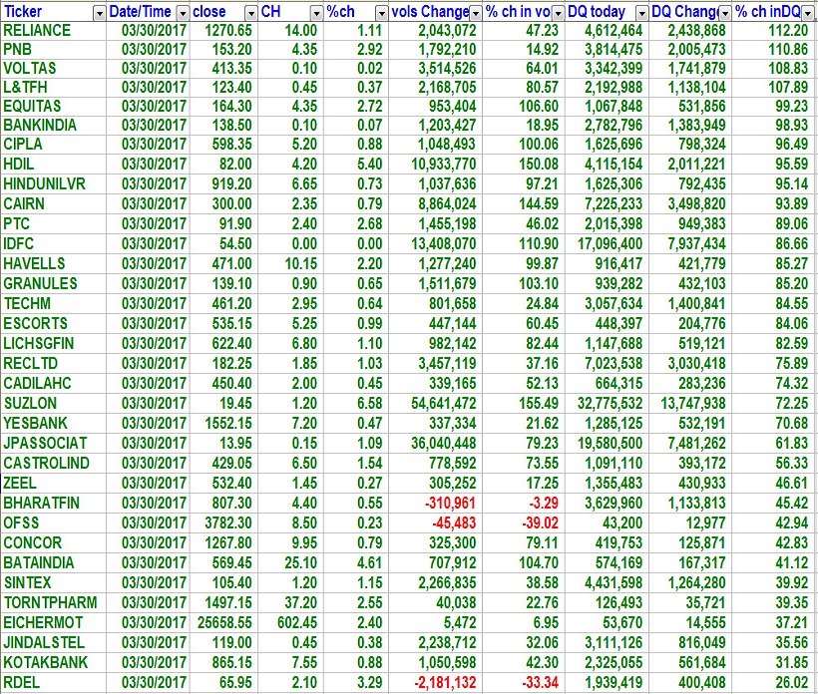Select the VOLTAS ticker cell
Screen dimensions: 818x694
pyautogui.click(x=53, y=69)
